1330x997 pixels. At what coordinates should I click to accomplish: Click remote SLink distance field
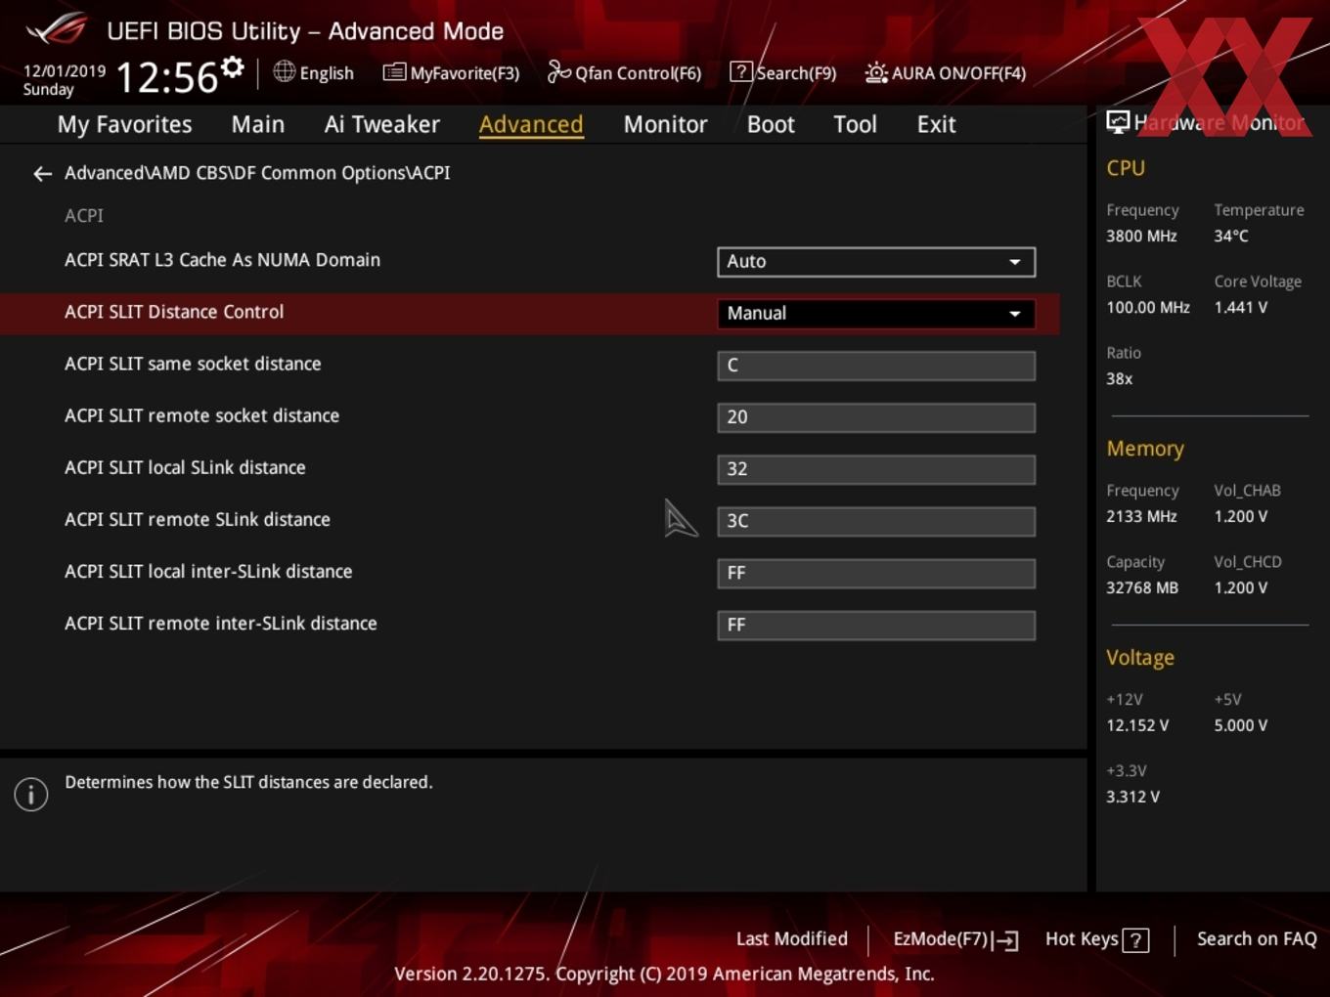click(x=876, y=521)
